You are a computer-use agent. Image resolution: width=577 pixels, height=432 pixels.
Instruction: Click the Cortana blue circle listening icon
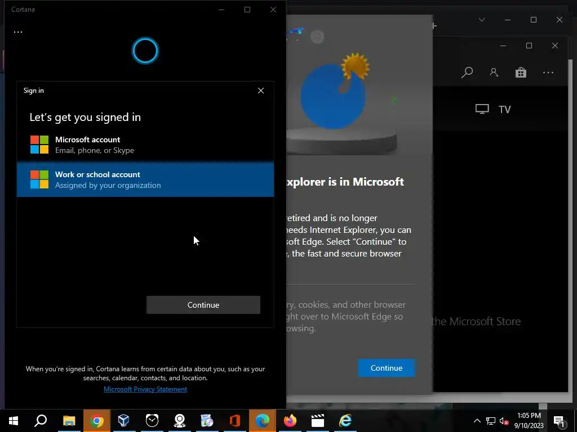[145, 51]
